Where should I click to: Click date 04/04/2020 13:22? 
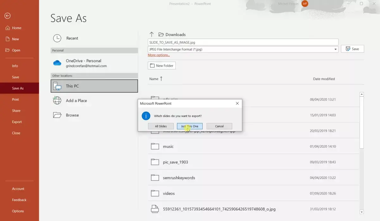click(x=323, y=178)
